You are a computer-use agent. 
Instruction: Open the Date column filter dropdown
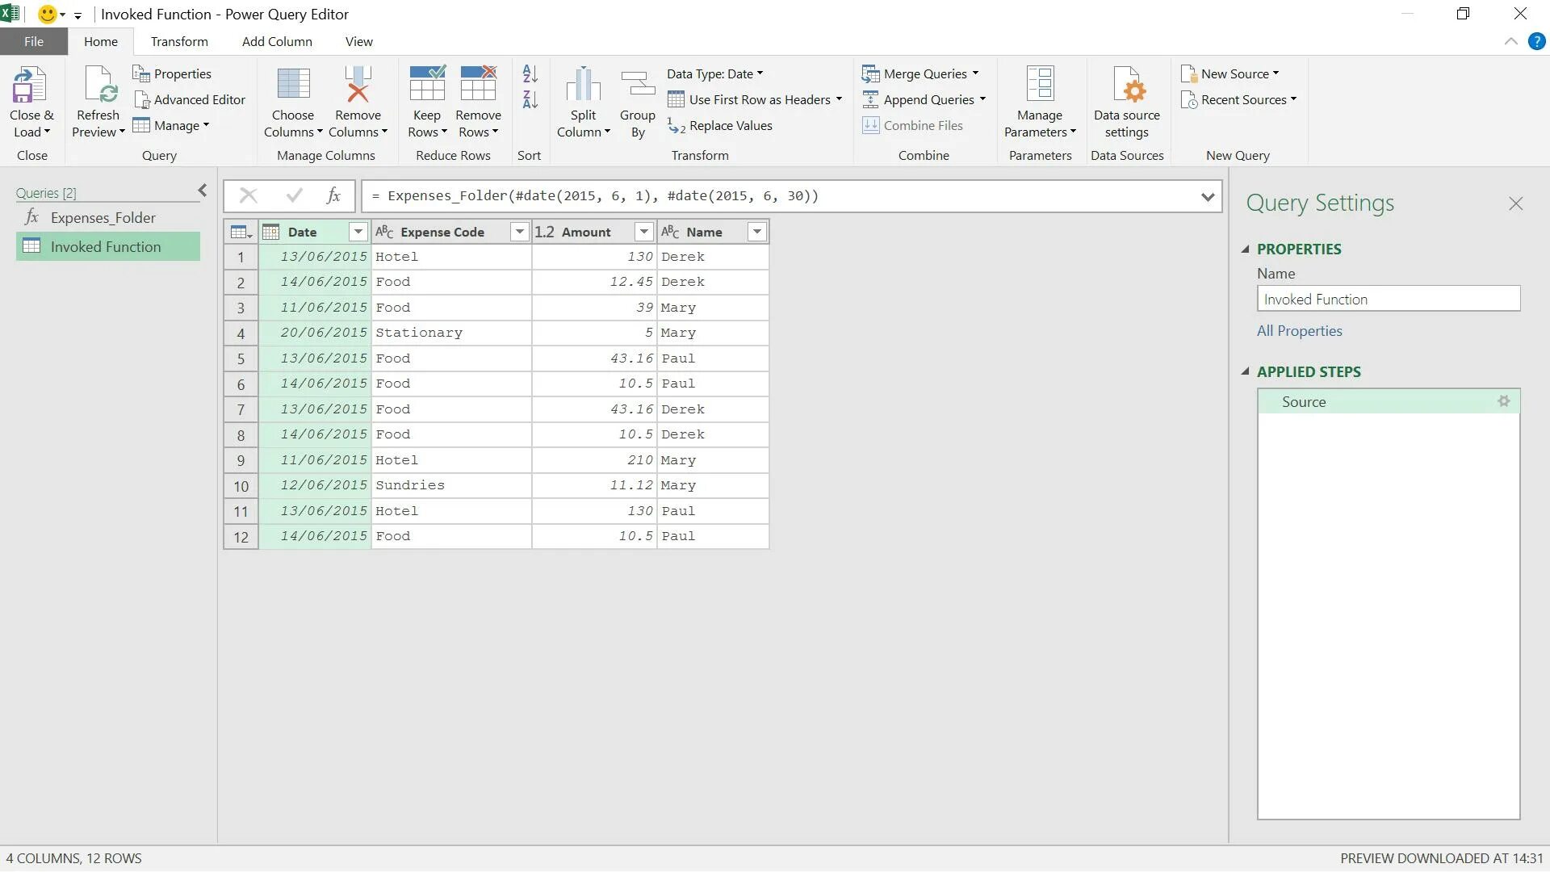tap(358, 233)
